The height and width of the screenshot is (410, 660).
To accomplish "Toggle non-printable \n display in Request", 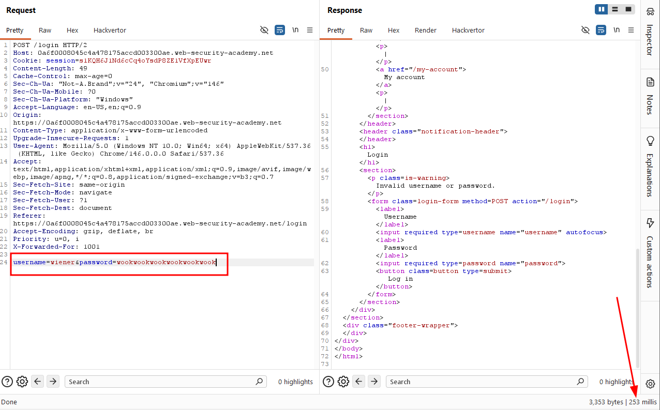I will click(x=295, y=30).
